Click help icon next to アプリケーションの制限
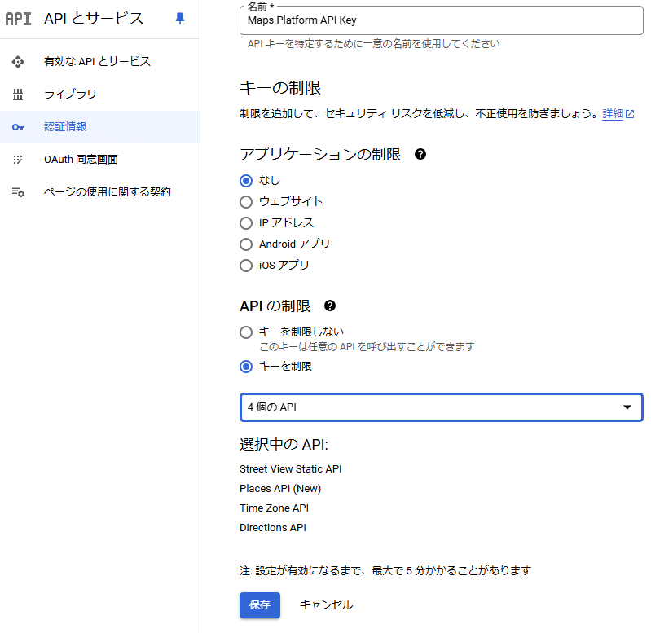Screen dimensions: 651x633 420,154
